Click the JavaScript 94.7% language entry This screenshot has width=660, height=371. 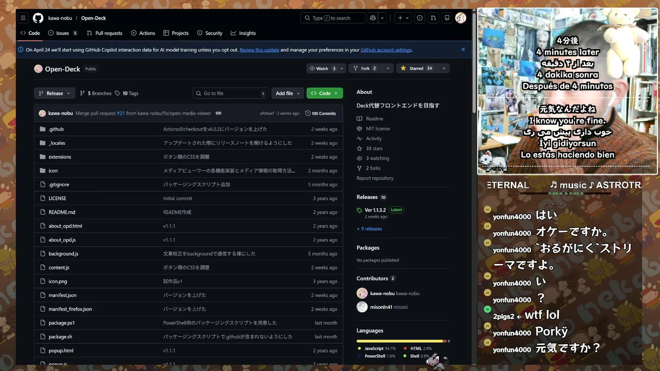[x=376, y=349]
